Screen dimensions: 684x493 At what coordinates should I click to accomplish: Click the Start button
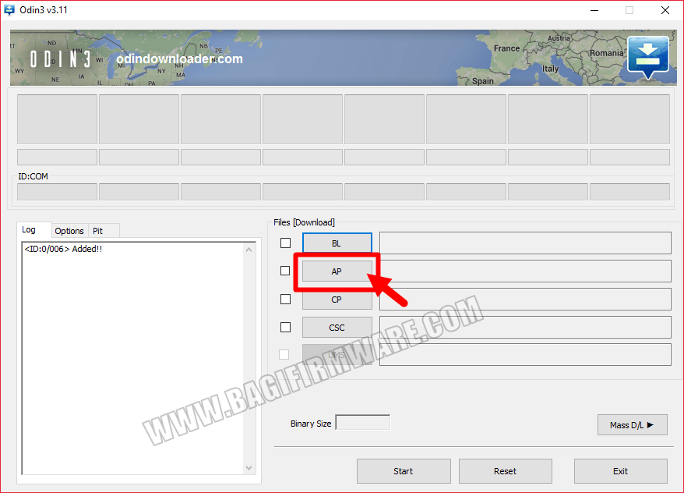(404, 471)
